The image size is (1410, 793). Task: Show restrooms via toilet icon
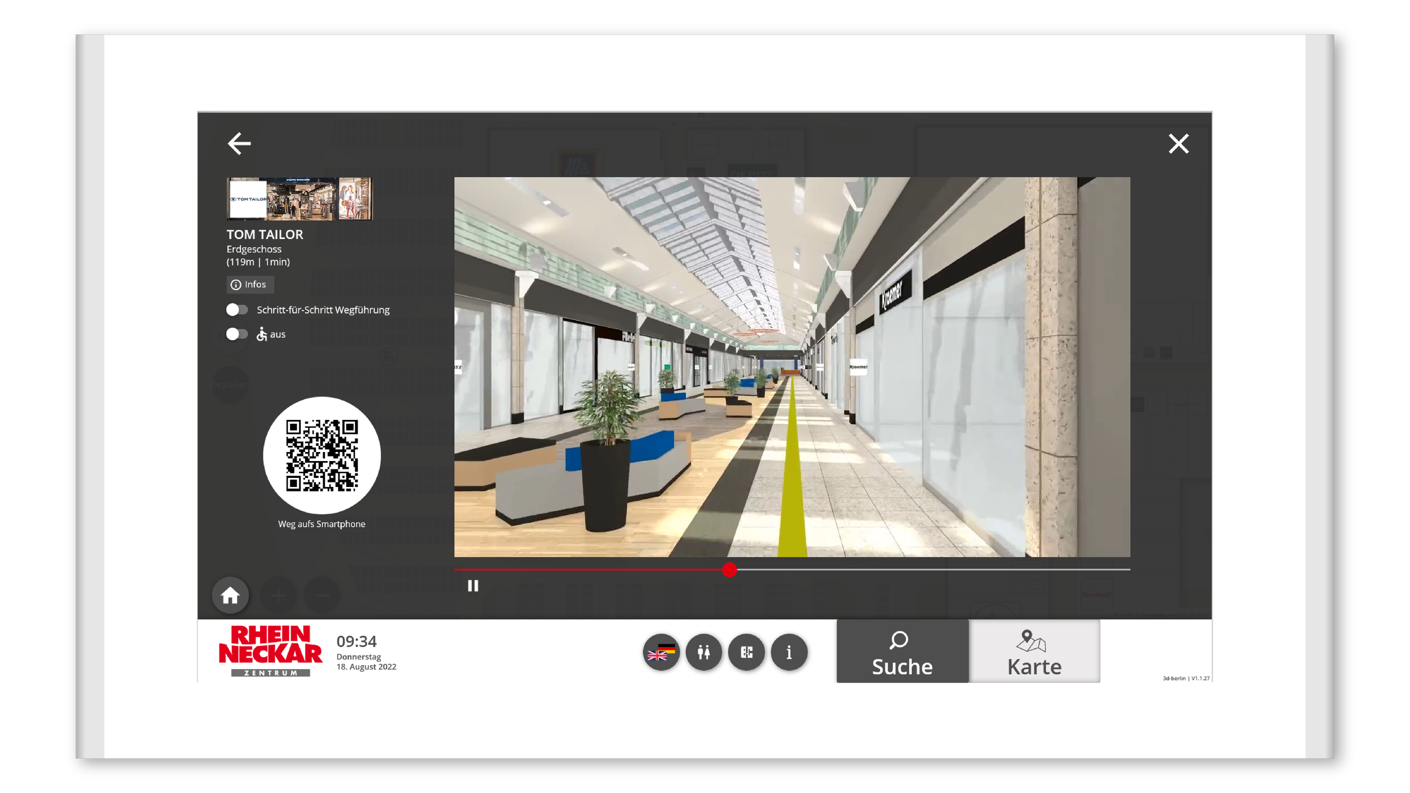[703, 652]
